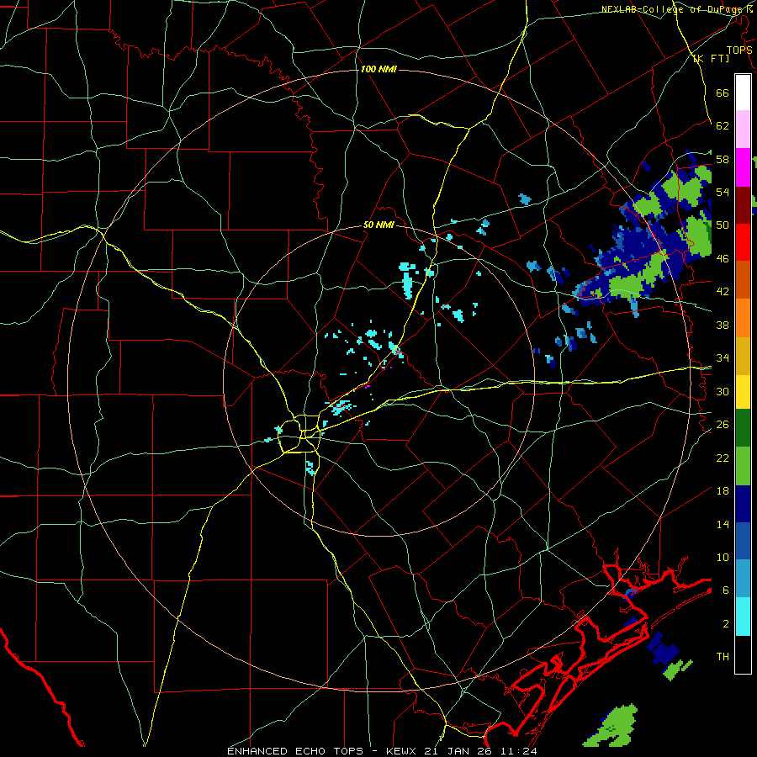The height and width of the screenshot is (757, 757).
Task: Click the white swatch in the tops legend
Action: point(743,93)
